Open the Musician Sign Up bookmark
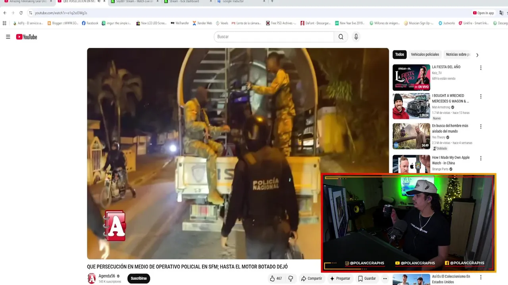The width and height of the screenshot is (508, 285). pyautogui.click(x=419, y=23)
